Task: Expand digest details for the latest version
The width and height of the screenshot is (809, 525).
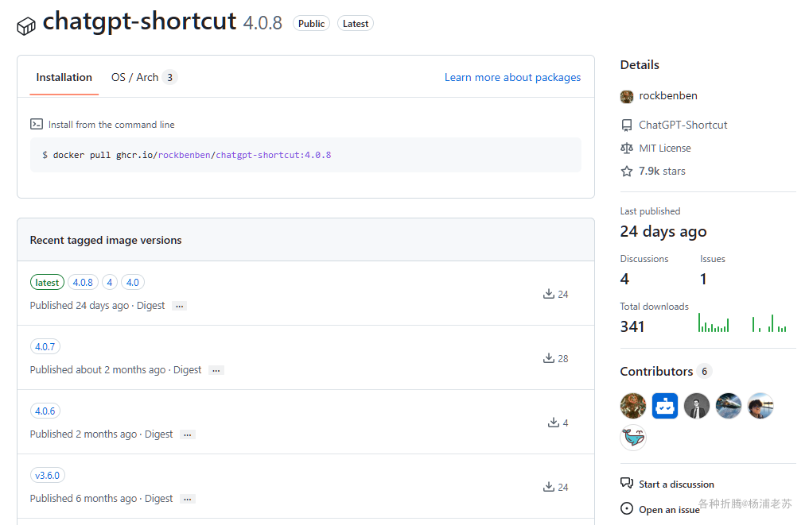Action: tap(179, 306)
